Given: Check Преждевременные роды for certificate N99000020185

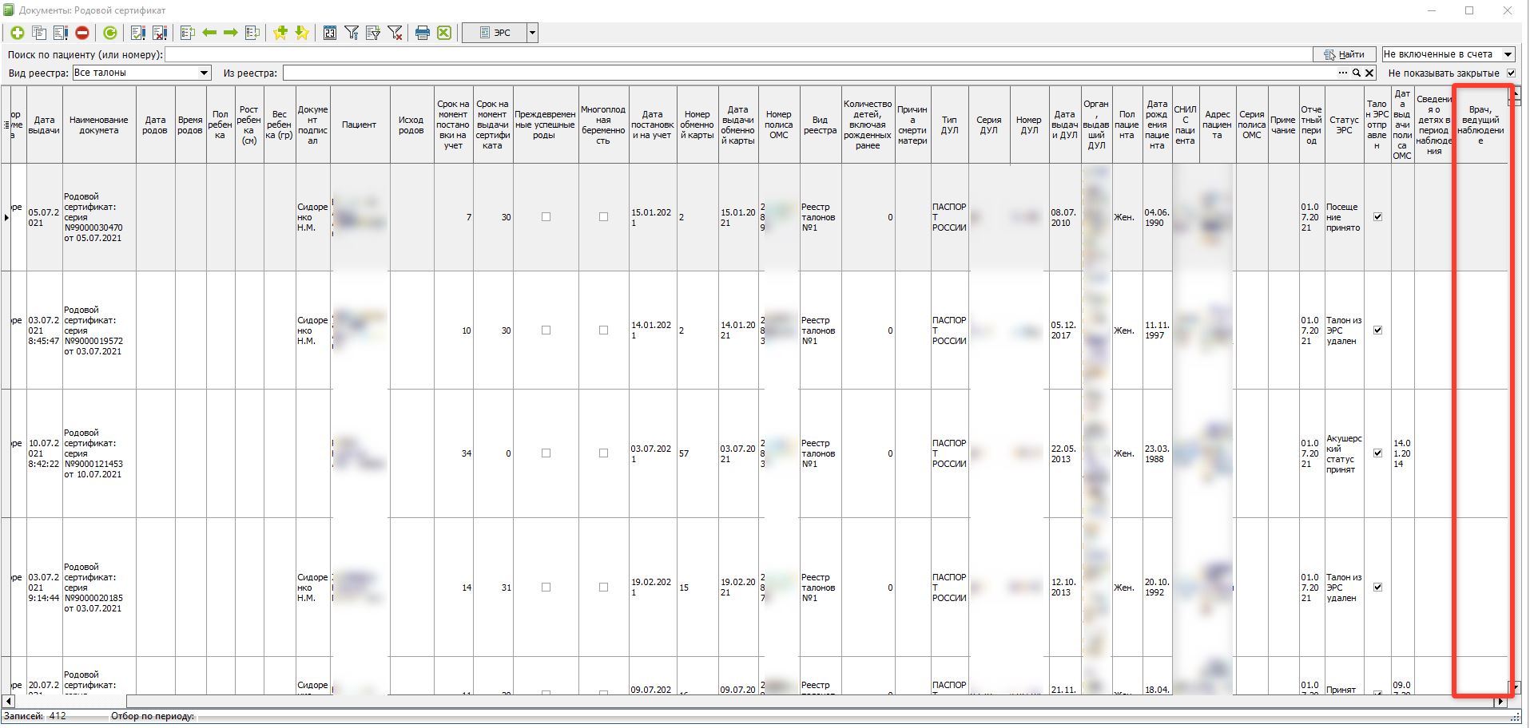Looking at the screenshot, I should point(546,587).
